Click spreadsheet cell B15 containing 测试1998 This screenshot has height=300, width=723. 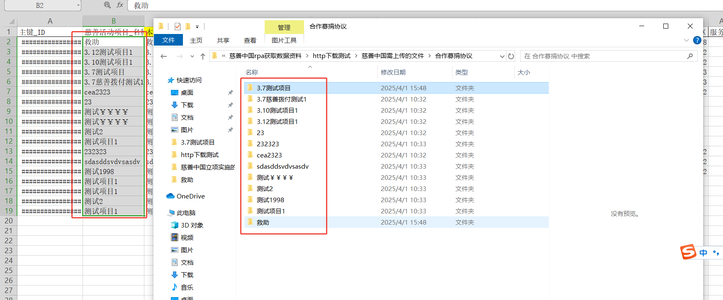click(113, 171)
